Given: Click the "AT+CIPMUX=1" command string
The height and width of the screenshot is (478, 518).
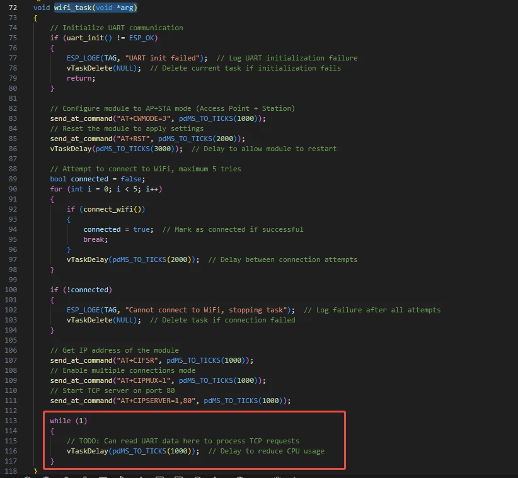Looking at the screenshot, I should coord(144,380).
